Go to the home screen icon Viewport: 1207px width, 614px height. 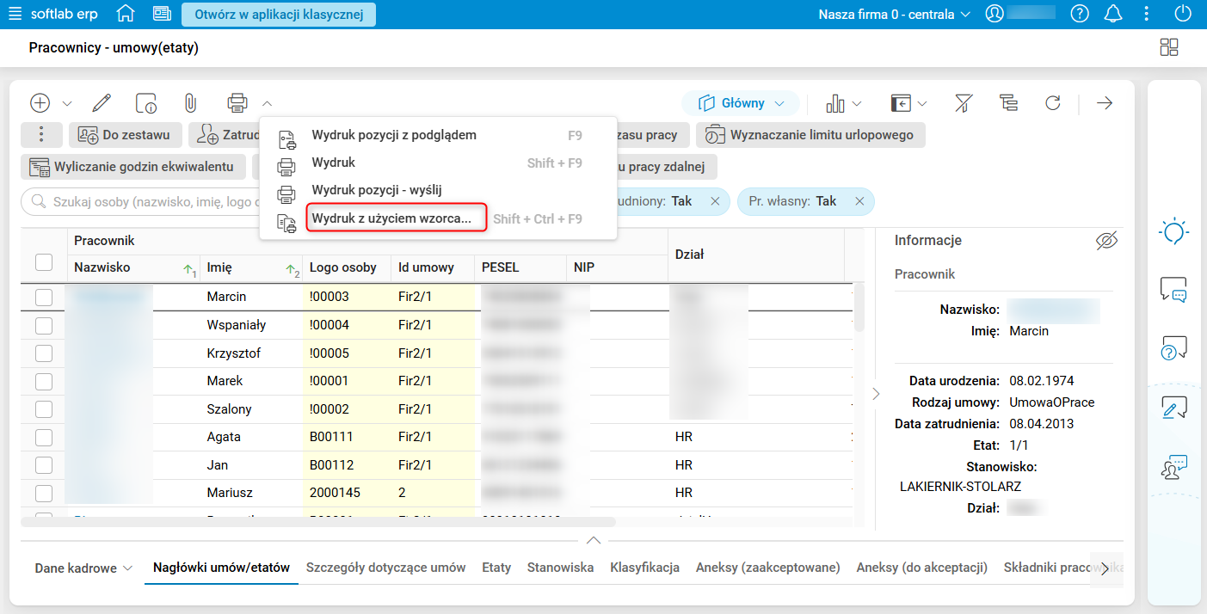tap(126, 14)
